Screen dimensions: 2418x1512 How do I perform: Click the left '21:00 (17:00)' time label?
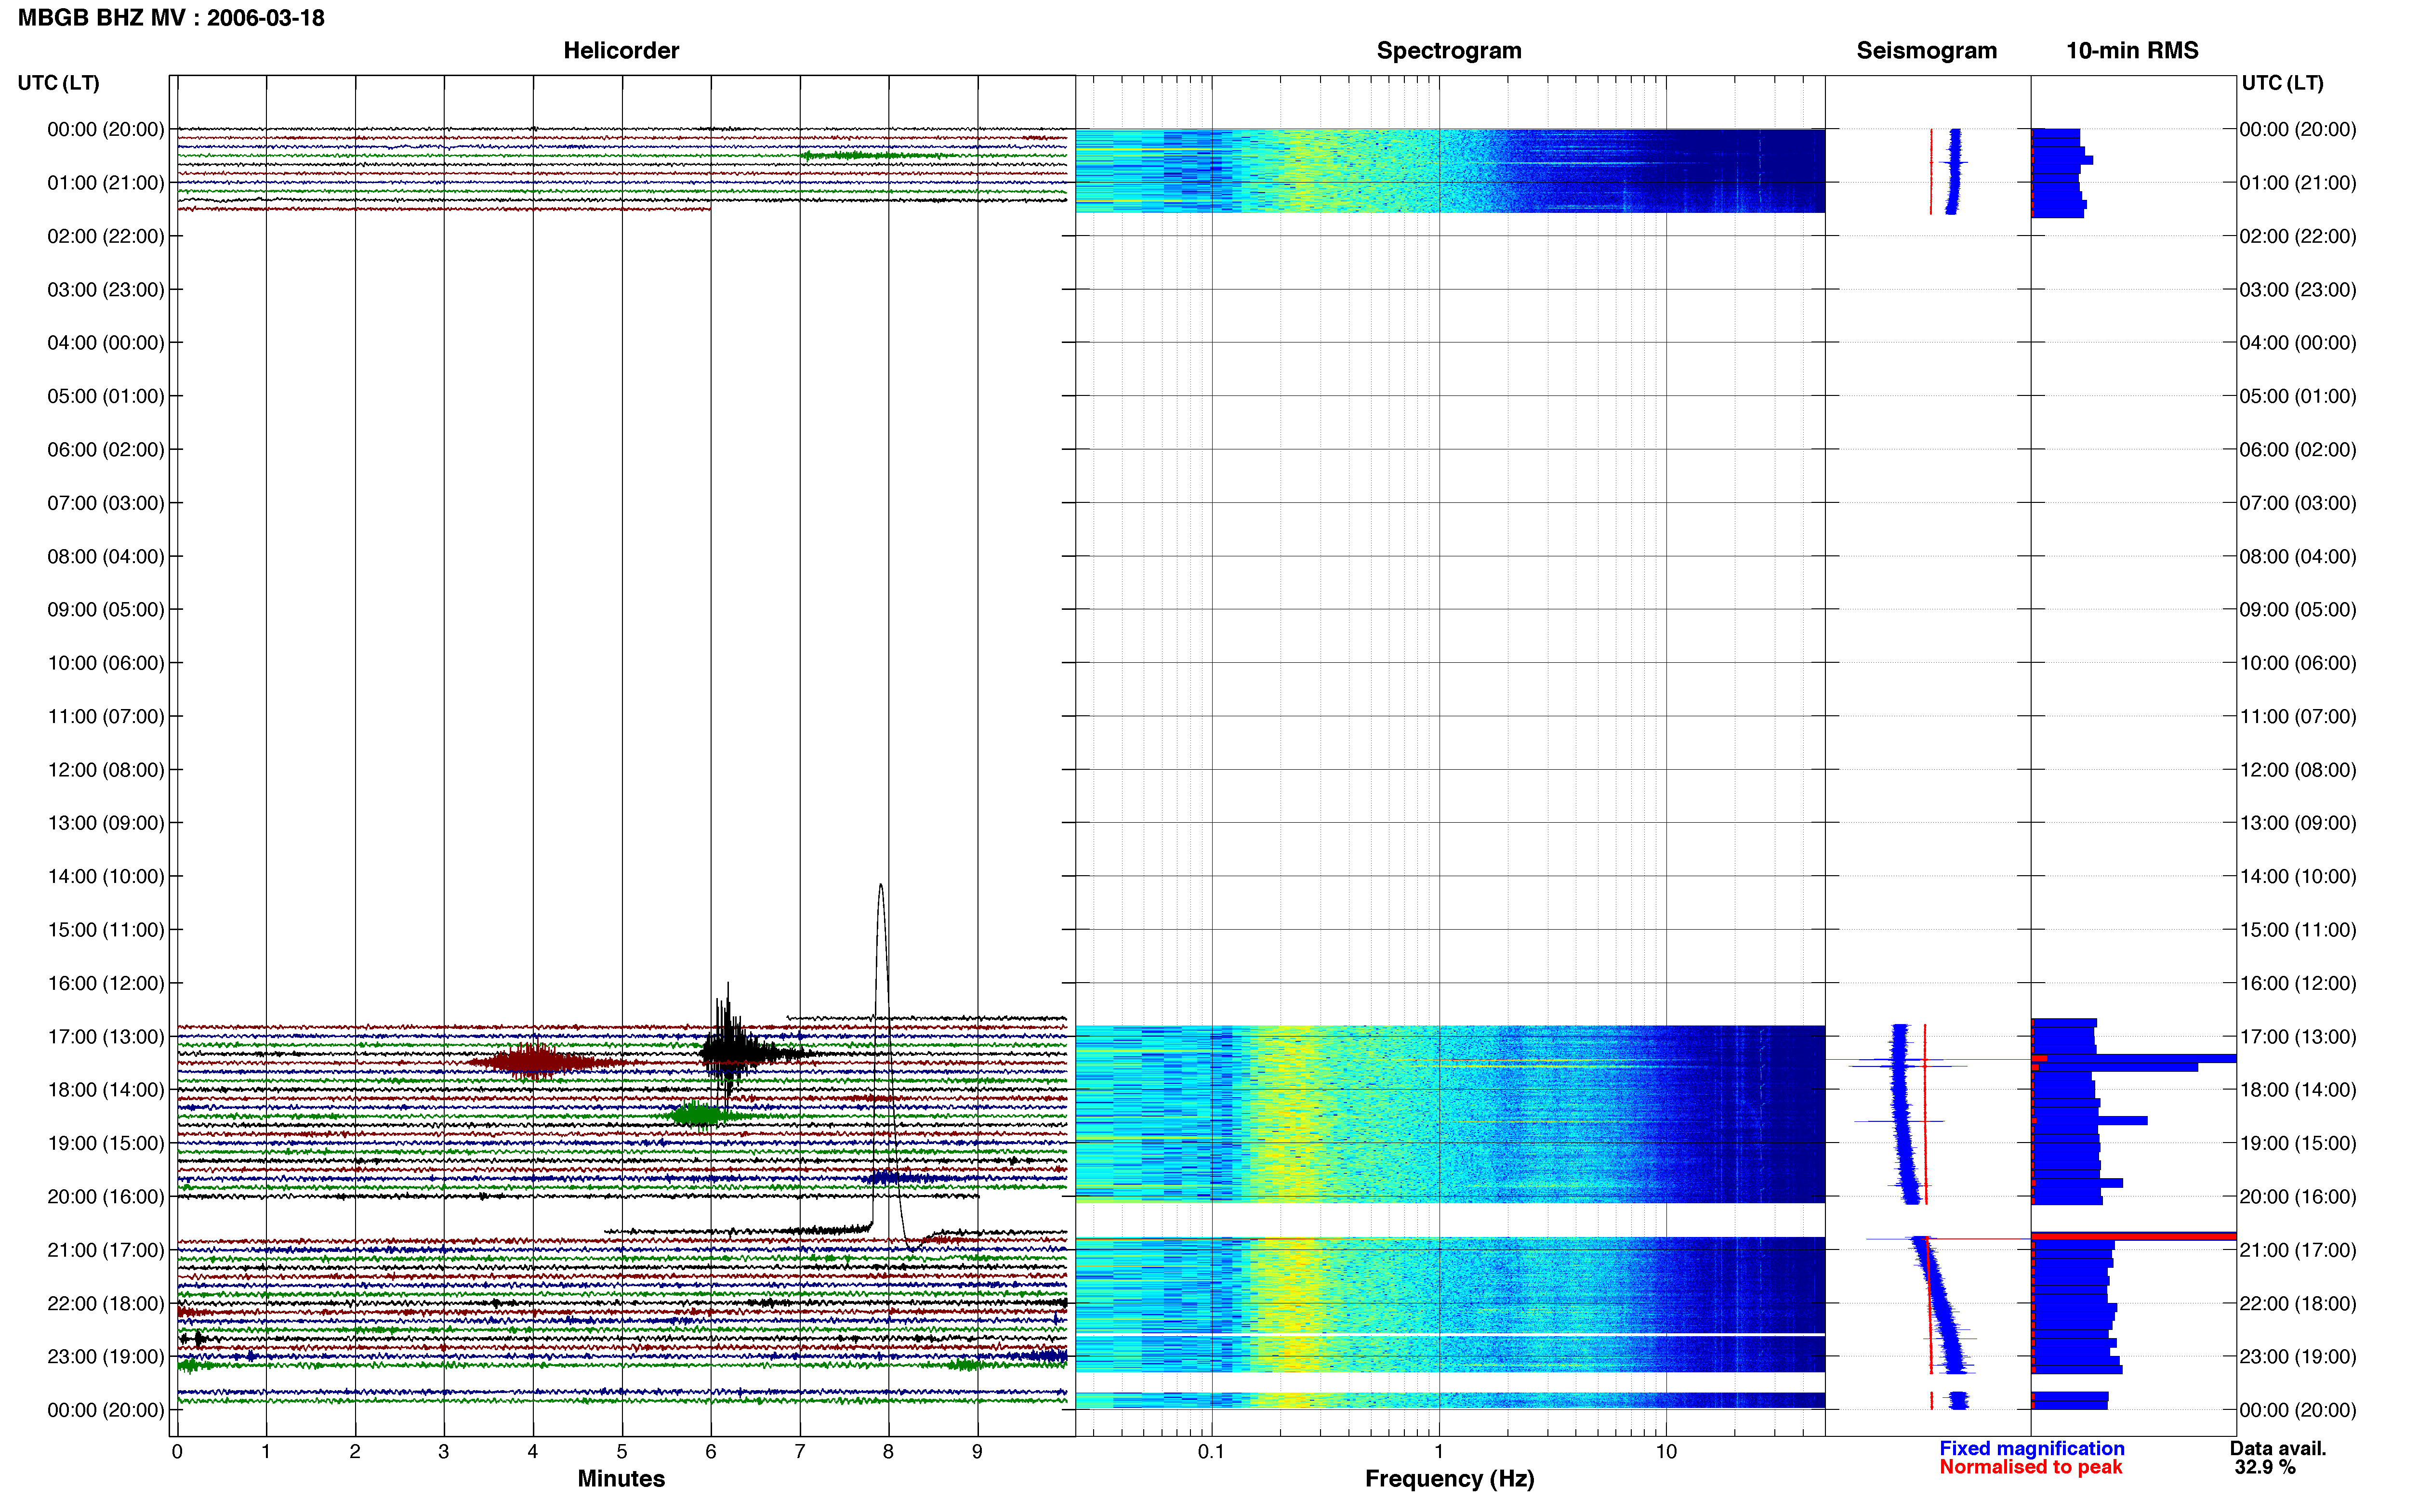[106, 1250]
